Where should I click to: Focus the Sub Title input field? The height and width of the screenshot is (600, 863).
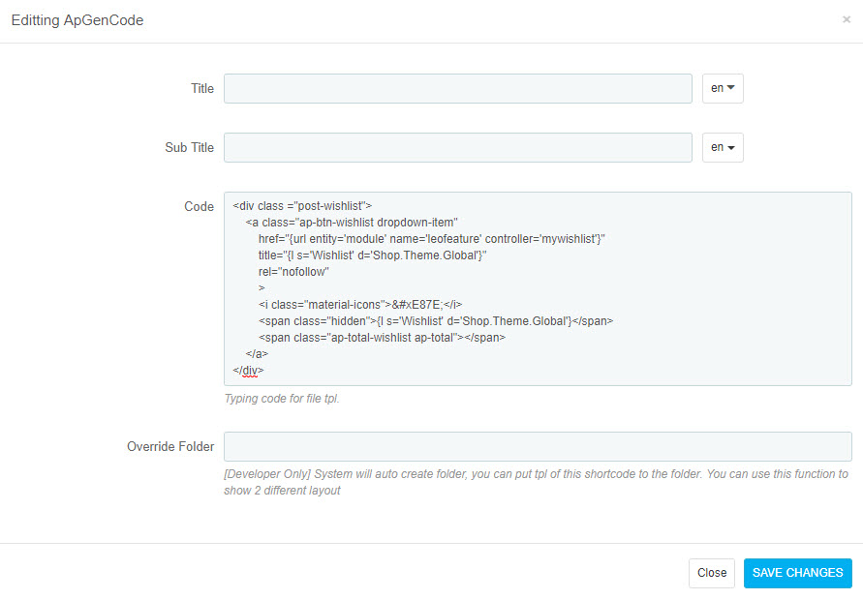tap(458, 147)
